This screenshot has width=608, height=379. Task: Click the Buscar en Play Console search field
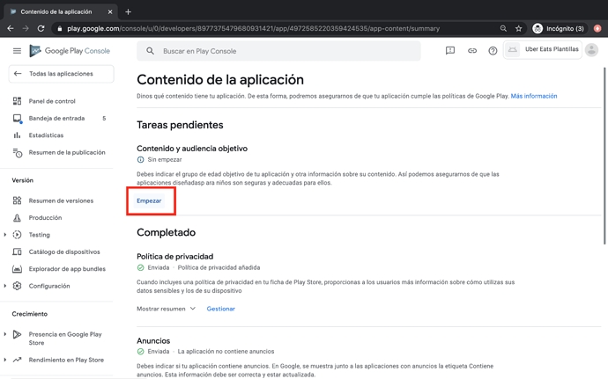(282, 51)
